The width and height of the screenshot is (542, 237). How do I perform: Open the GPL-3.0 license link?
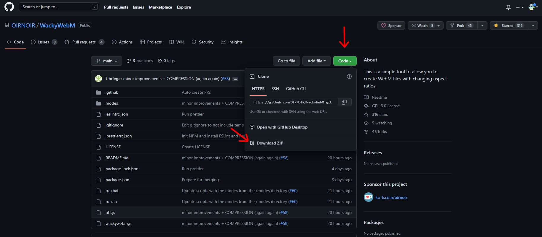(382, 106)
